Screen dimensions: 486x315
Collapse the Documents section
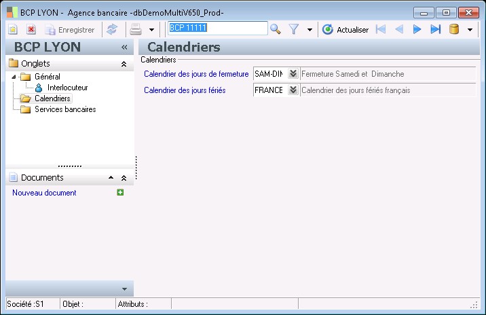pos(124,178)
